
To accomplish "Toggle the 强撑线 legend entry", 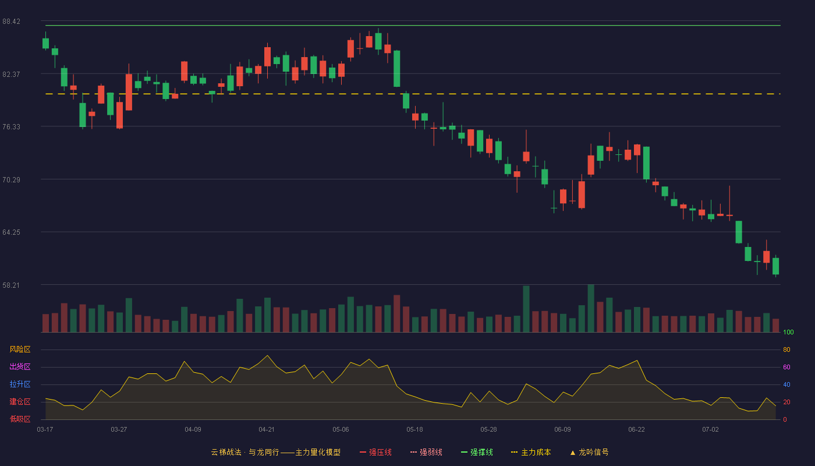I will click(x=477, y=452).
